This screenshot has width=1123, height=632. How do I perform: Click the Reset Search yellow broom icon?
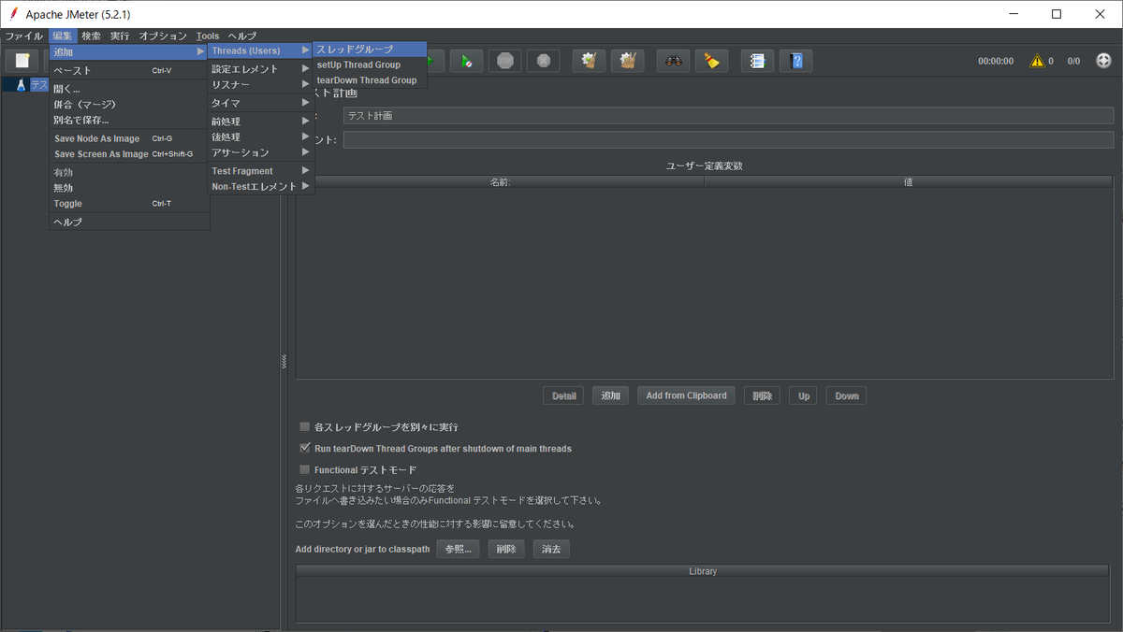tap(712, 61)
